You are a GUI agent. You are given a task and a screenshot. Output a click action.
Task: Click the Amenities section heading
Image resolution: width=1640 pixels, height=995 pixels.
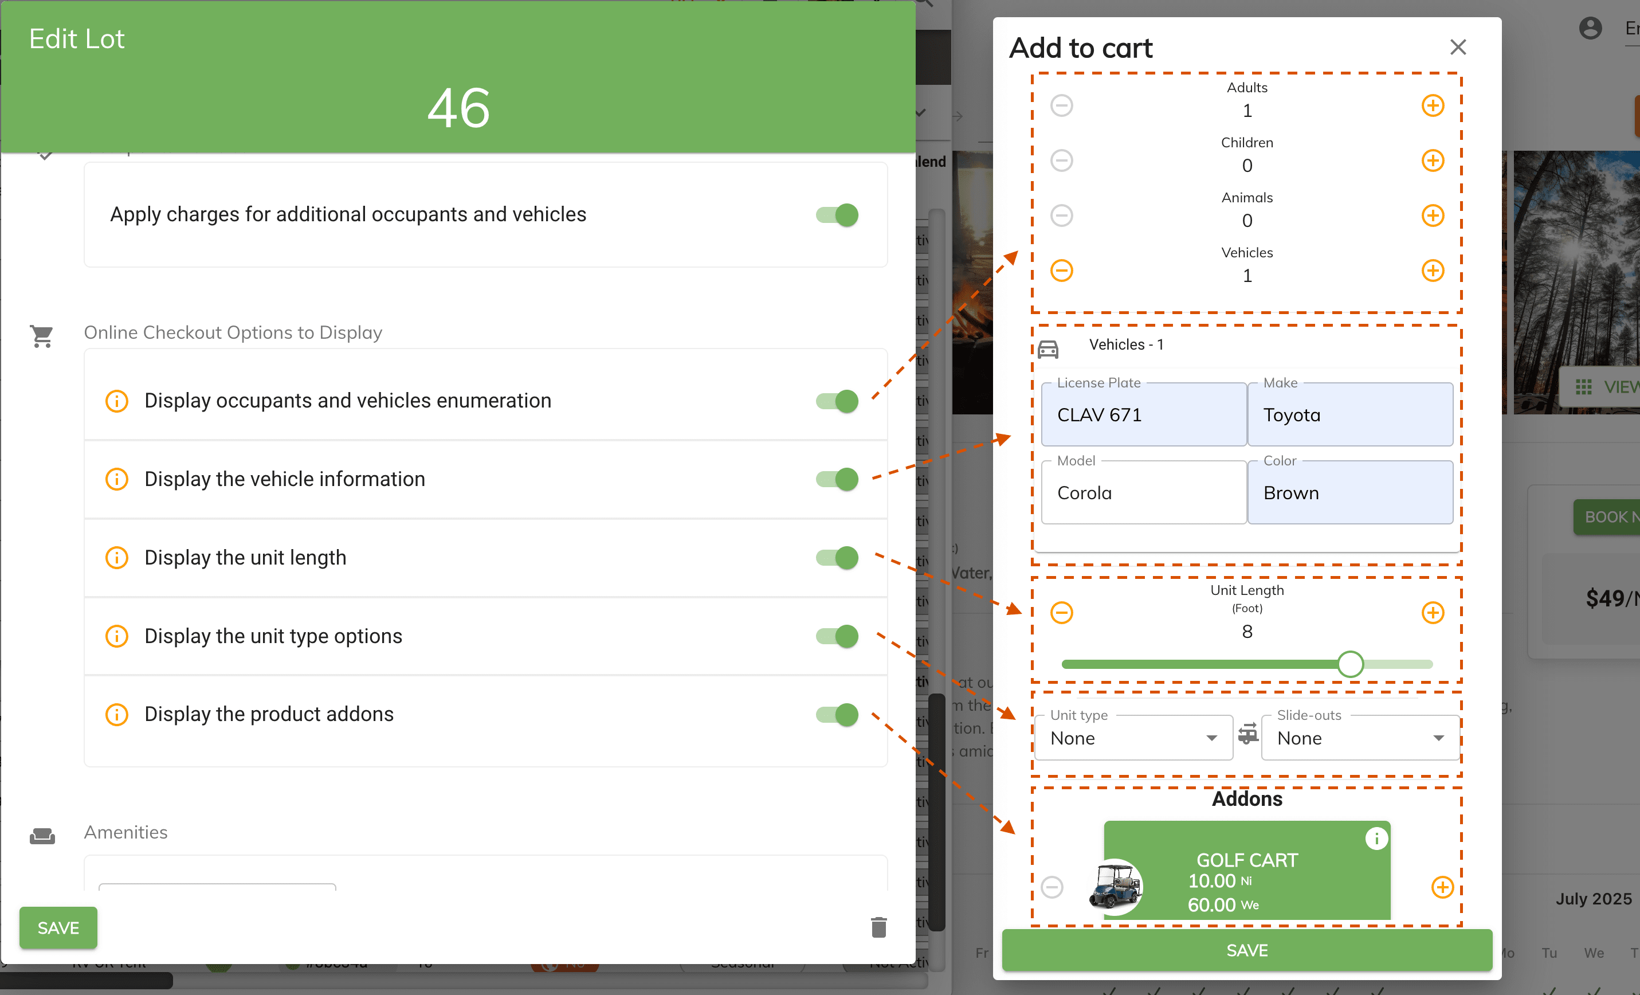[125, 832]
